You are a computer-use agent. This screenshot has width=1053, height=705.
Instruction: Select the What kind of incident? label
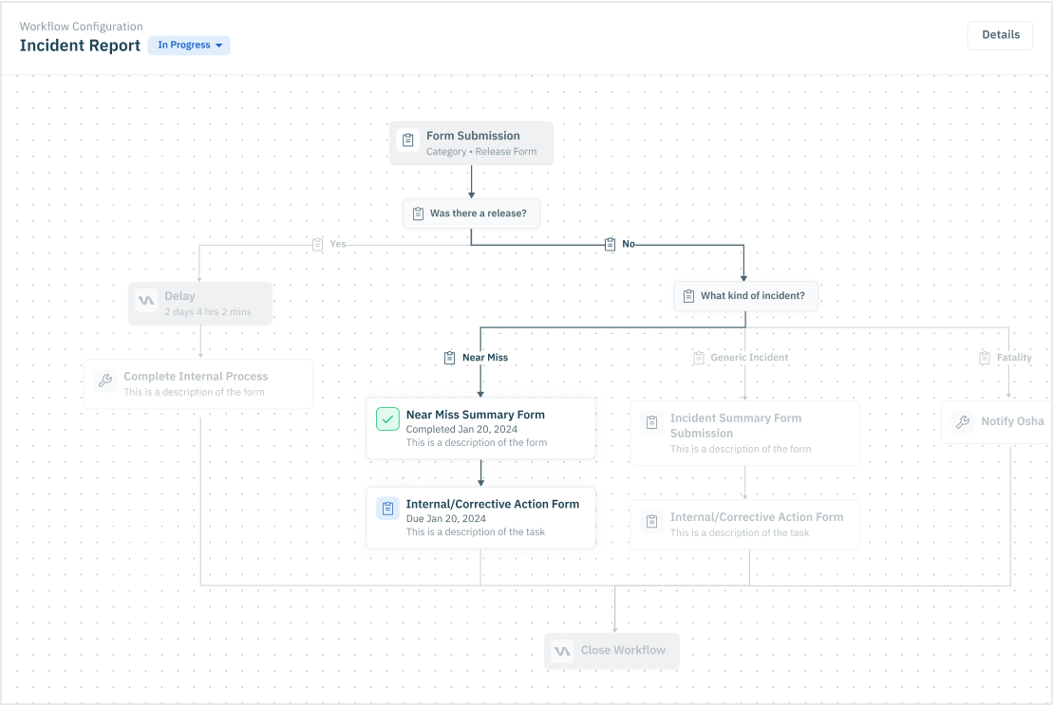[x=752, y=296]
